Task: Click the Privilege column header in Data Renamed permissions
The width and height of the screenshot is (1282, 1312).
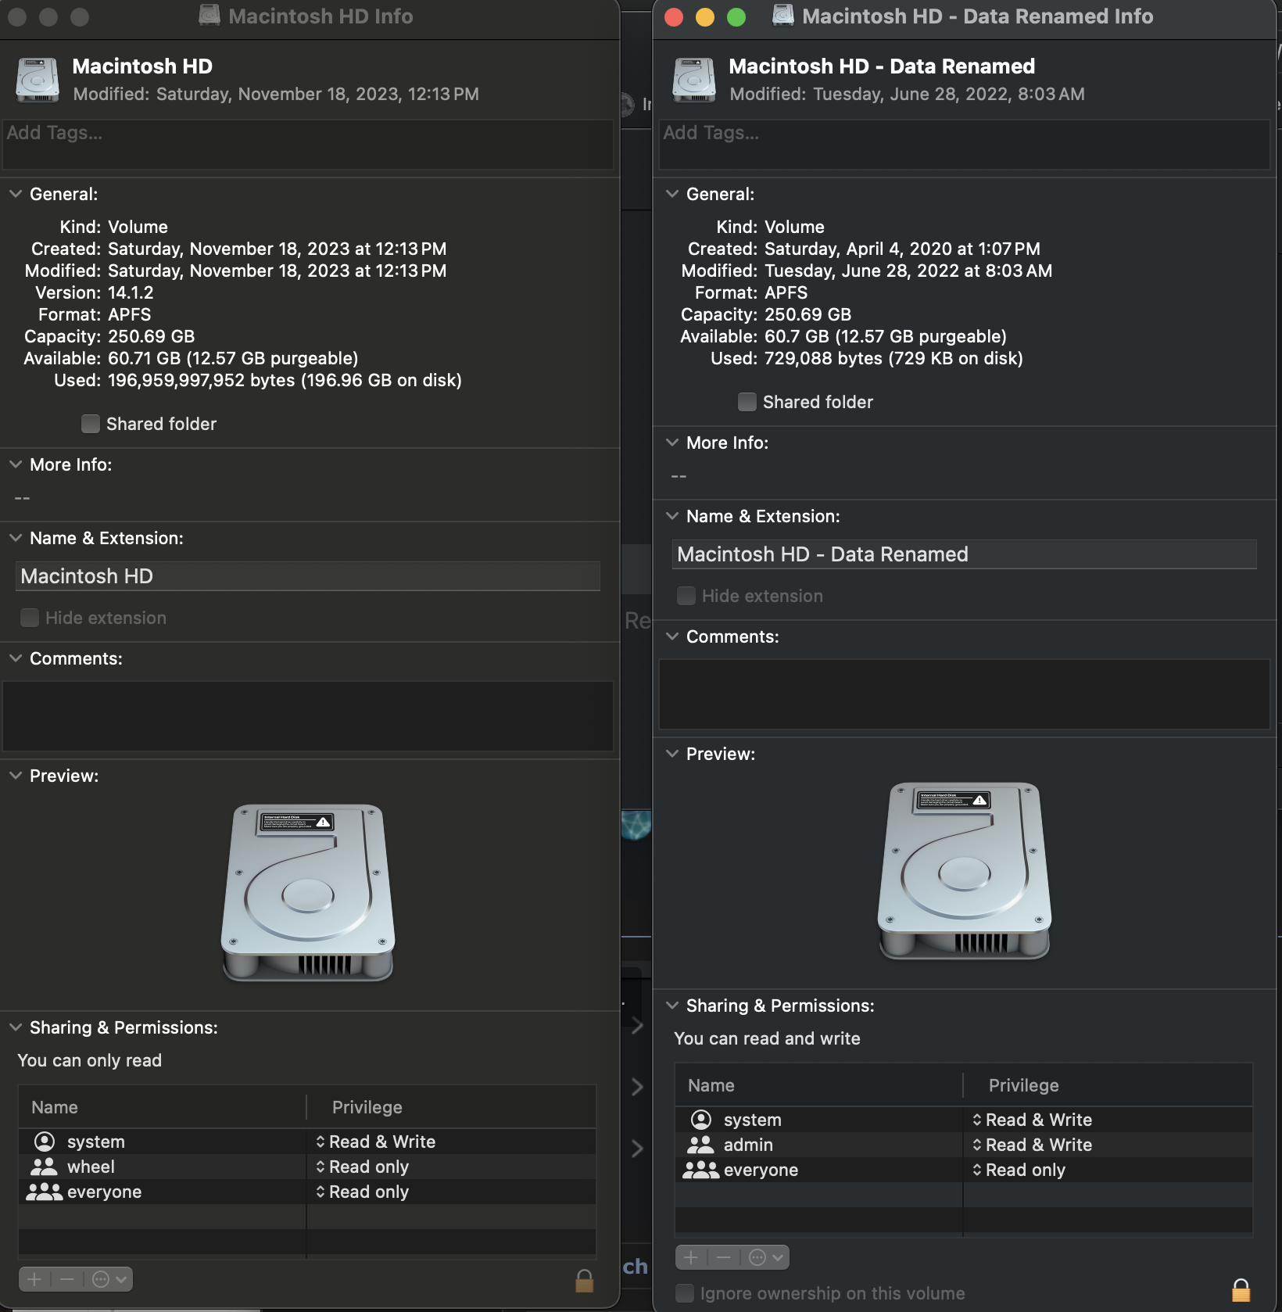Action: [1108, 1085]
